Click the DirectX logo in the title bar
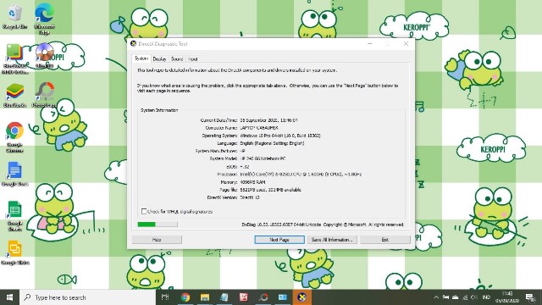This screenshot has height=305, width=542. click(134, 43)
